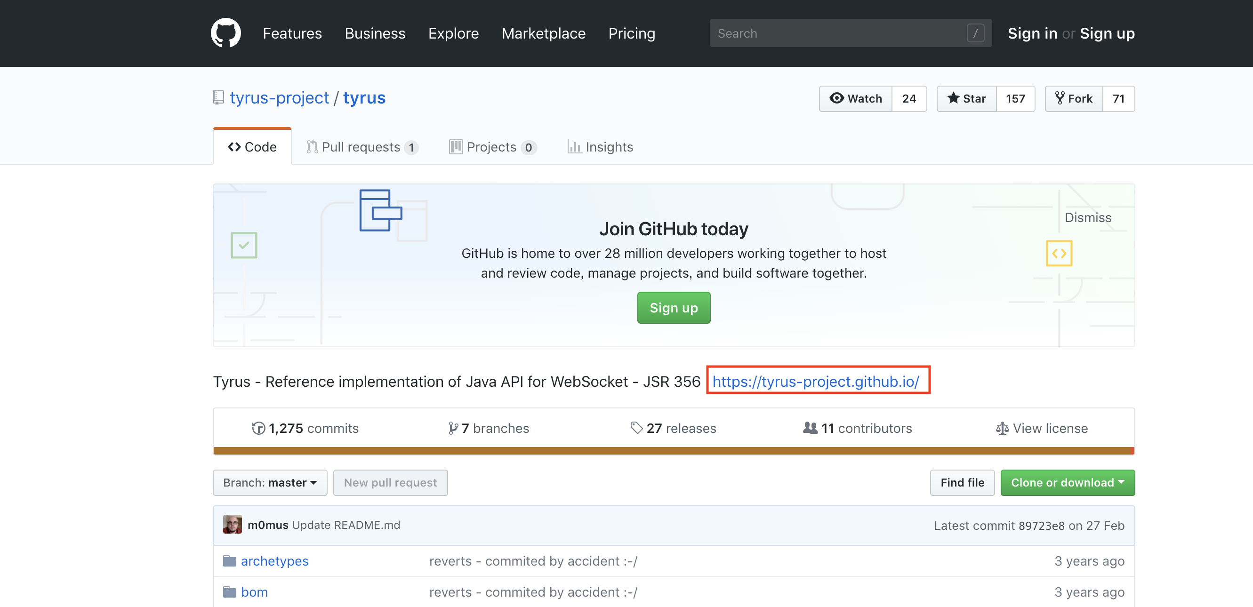Open the tyrus repository link

tap(364, 98)
